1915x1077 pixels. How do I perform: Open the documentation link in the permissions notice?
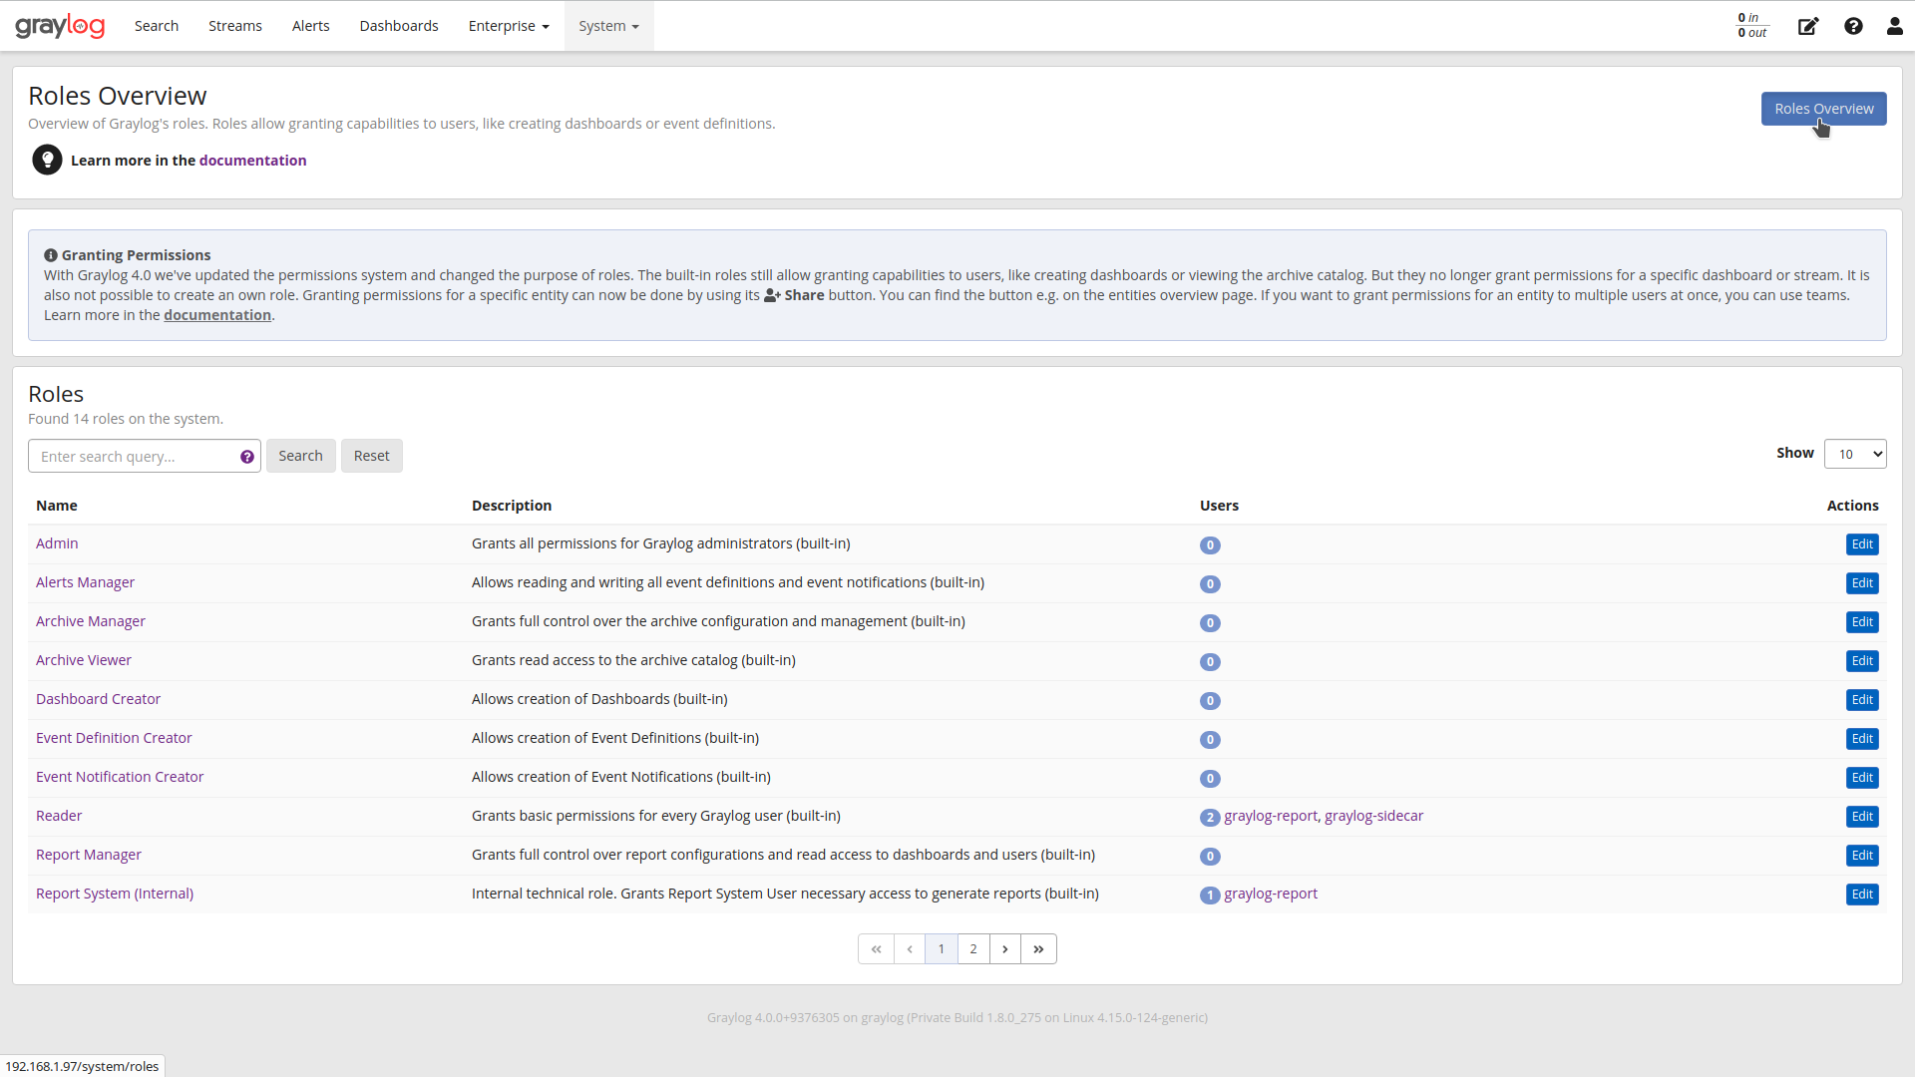[x=217, y=314]
